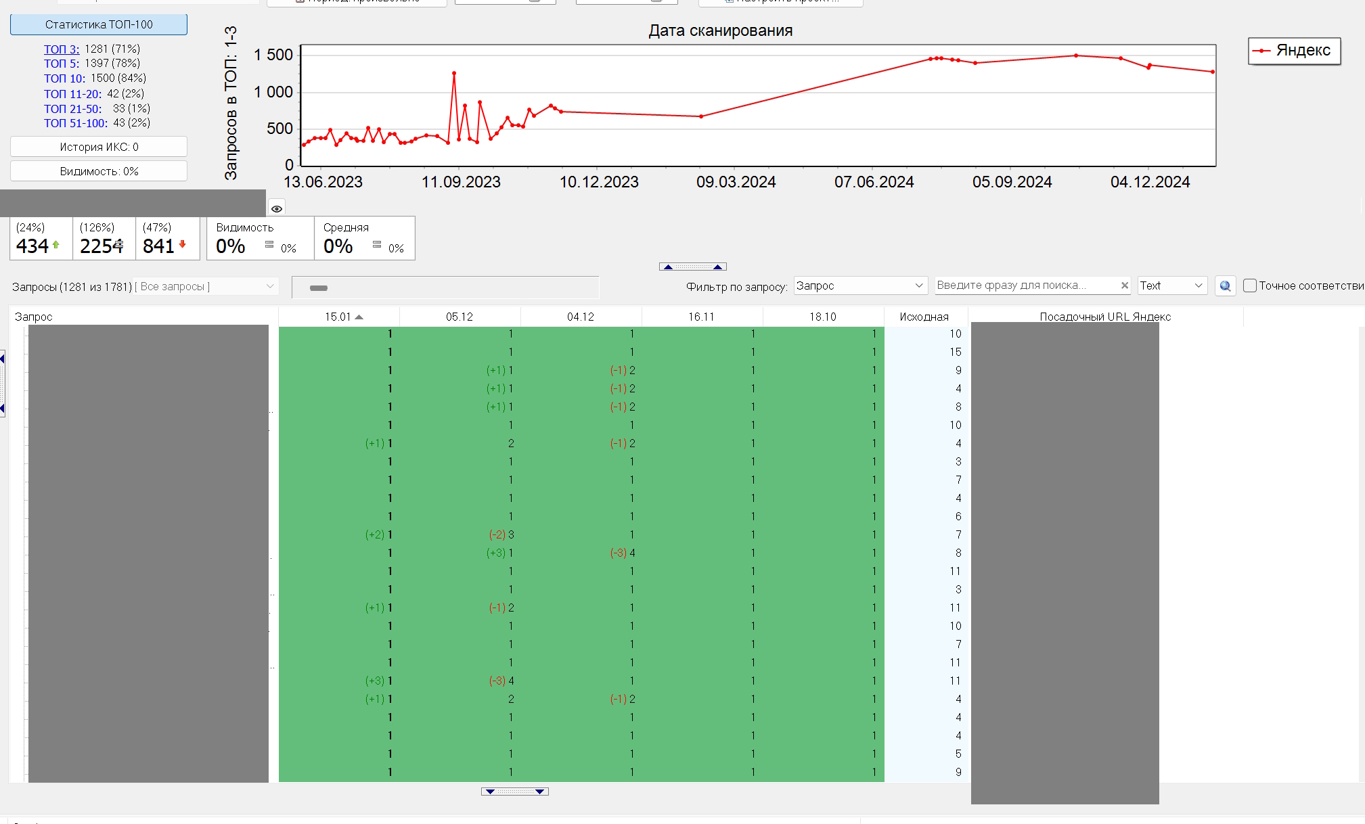1365x824 pixels.
Task: Click the small gray slider handle above the table
Action: pyautogui.click(x=318, y=288)
